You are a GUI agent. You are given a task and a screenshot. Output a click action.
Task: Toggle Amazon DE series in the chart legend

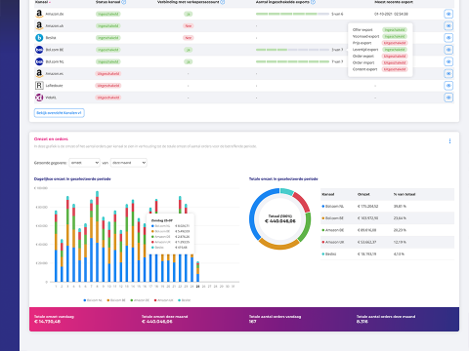tap(140, 300)
